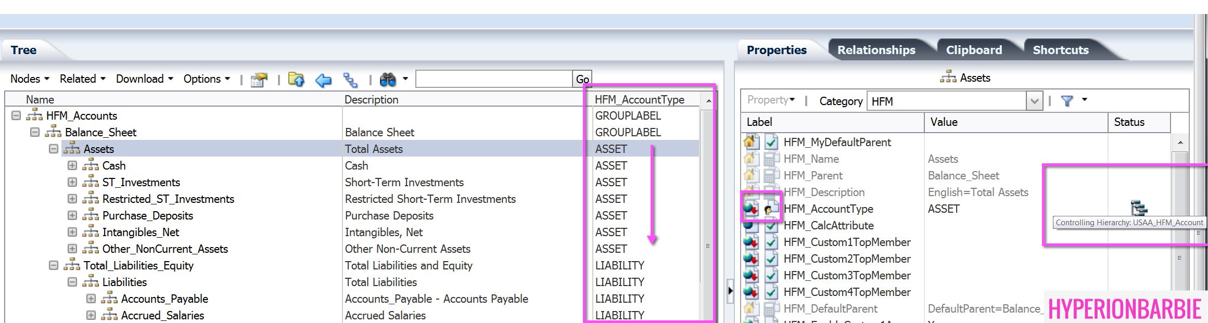Image resolution: width=1208 pixels, height=323 pixels.
Task: Click the properties sheet toolbar icon
Action: tap(259, 80)
